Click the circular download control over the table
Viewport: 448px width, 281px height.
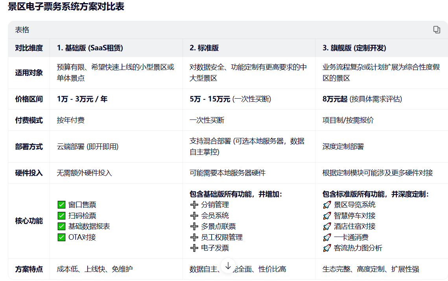click(228, 265)
